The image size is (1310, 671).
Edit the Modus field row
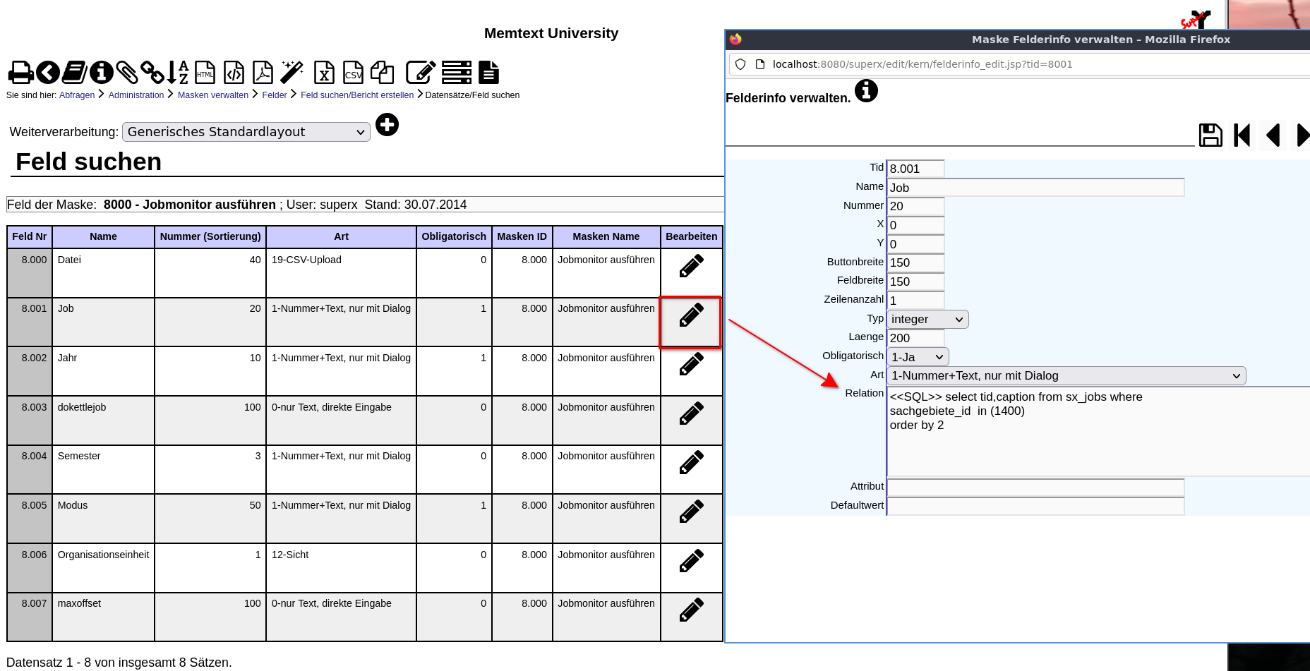[x=691, y=512]
